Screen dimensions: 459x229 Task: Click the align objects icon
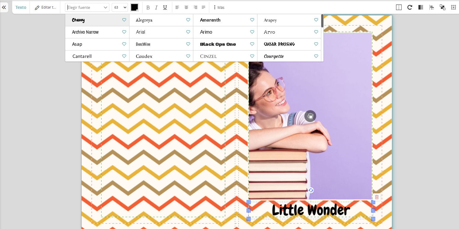click(432, 7)
